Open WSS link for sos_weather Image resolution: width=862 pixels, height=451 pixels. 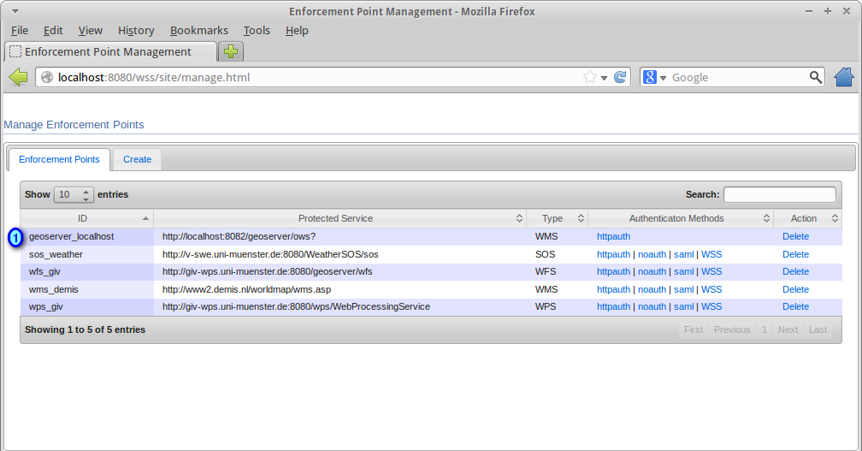pyautogui.click(x=711, y=255)
